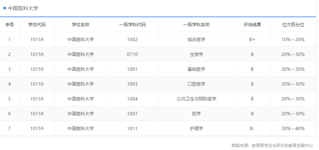Click the 数据来源 footer note
319x150 pixels.
[x=272, y=145]
